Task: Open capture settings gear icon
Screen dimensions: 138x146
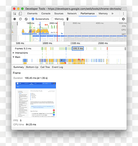Action: point(123,19)
